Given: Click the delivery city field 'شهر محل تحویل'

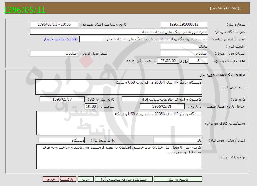Looking at the screenshot, I should 54,53.
